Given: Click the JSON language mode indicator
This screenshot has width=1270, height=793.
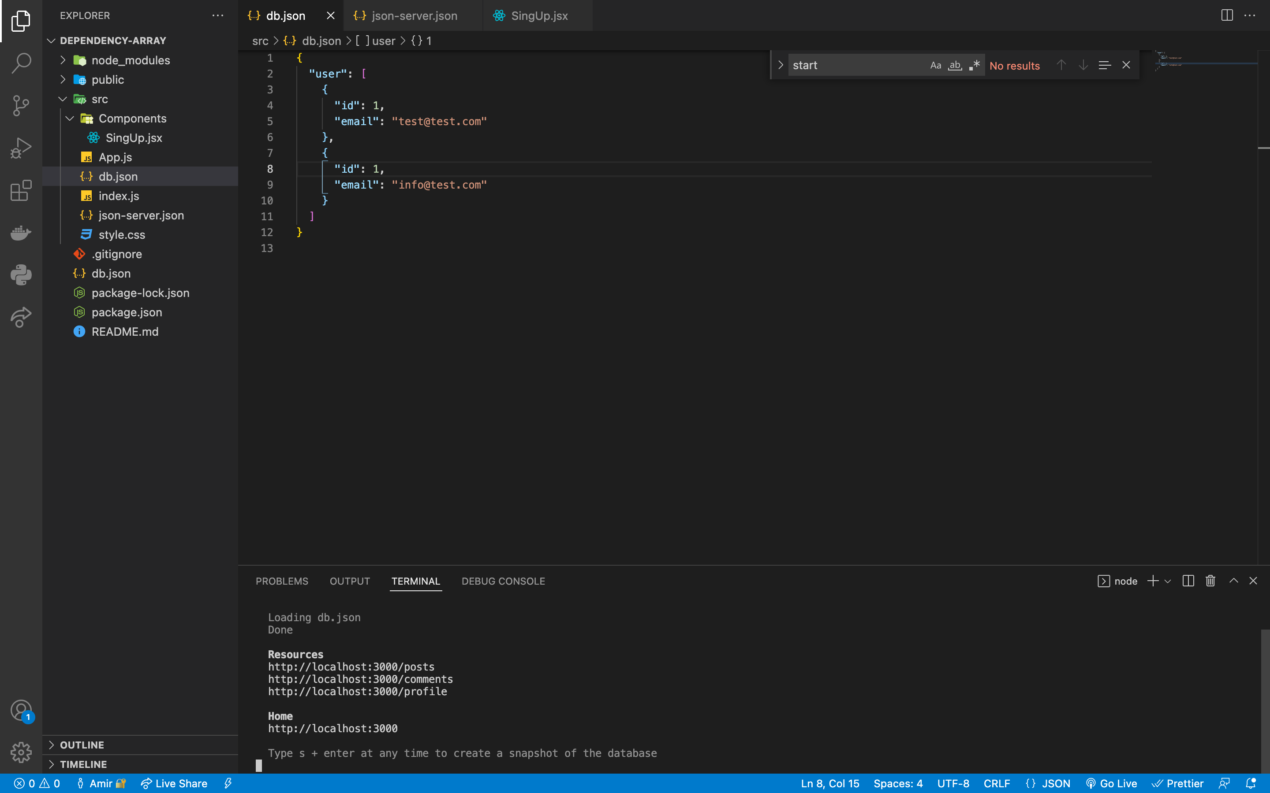Looking at the screenshot, I should [1056, 784].
